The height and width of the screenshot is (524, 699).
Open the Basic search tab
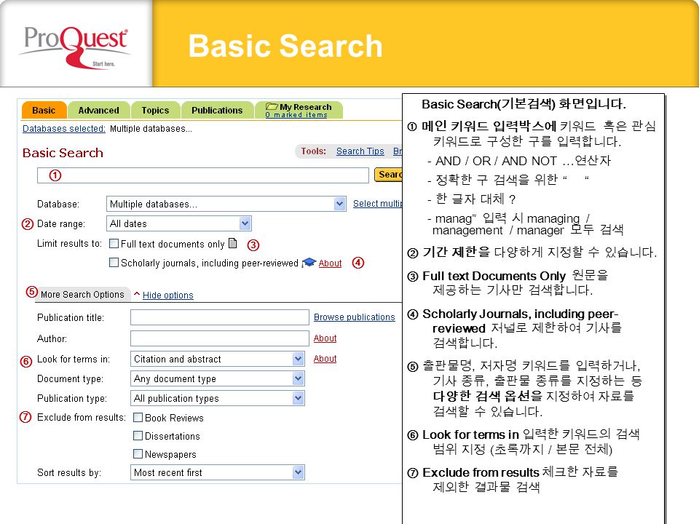(x=44, y=110)
